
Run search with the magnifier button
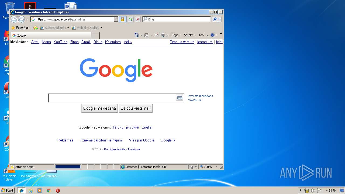pyautogui.click(x=215, y=19)
